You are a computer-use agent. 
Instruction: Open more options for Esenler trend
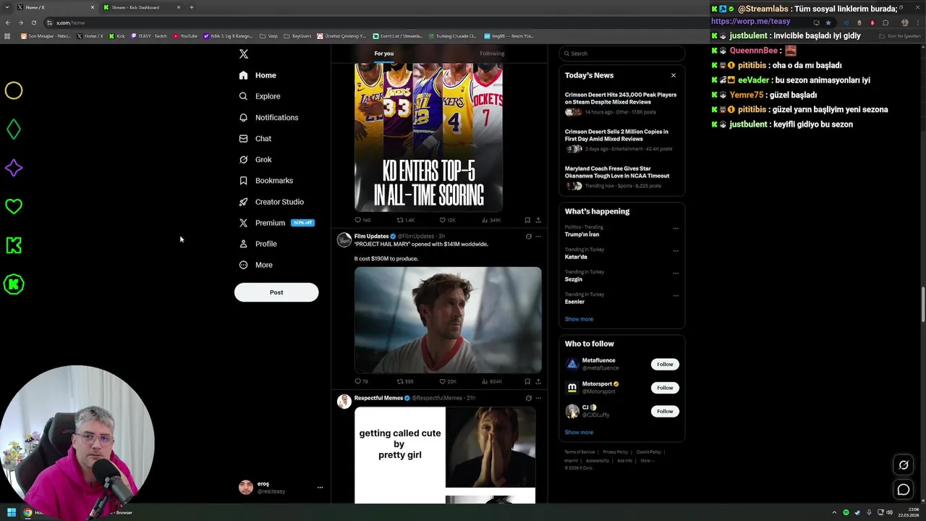(x=676, y=296)
